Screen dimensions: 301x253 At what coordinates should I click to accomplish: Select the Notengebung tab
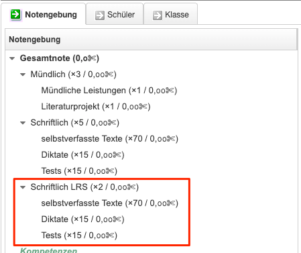[x=44, y=14]
